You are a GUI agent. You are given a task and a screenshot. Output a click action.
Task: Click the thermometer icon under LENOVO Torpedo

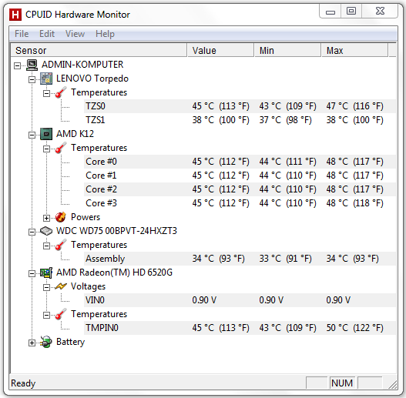[x=61, y=92]
